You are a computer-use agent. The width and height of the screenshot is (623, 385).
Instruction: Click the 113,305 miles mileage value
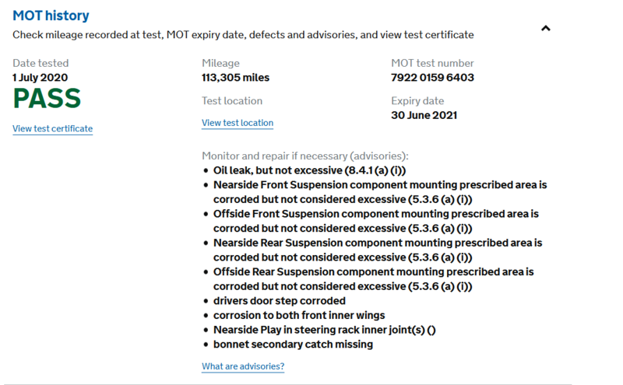pos(235,78)
